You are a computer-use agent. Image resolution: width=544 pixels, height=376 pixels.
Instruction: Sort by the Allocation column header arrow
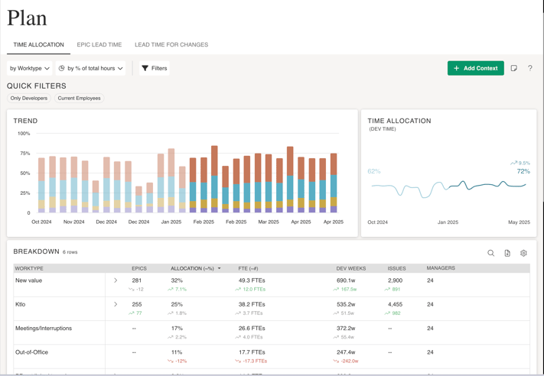(x=220, y=269)
